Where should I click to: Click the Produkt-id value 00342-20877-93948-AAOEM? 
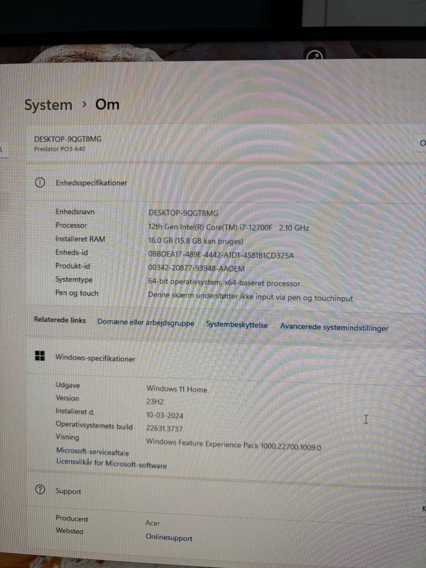tap(196, 268)
